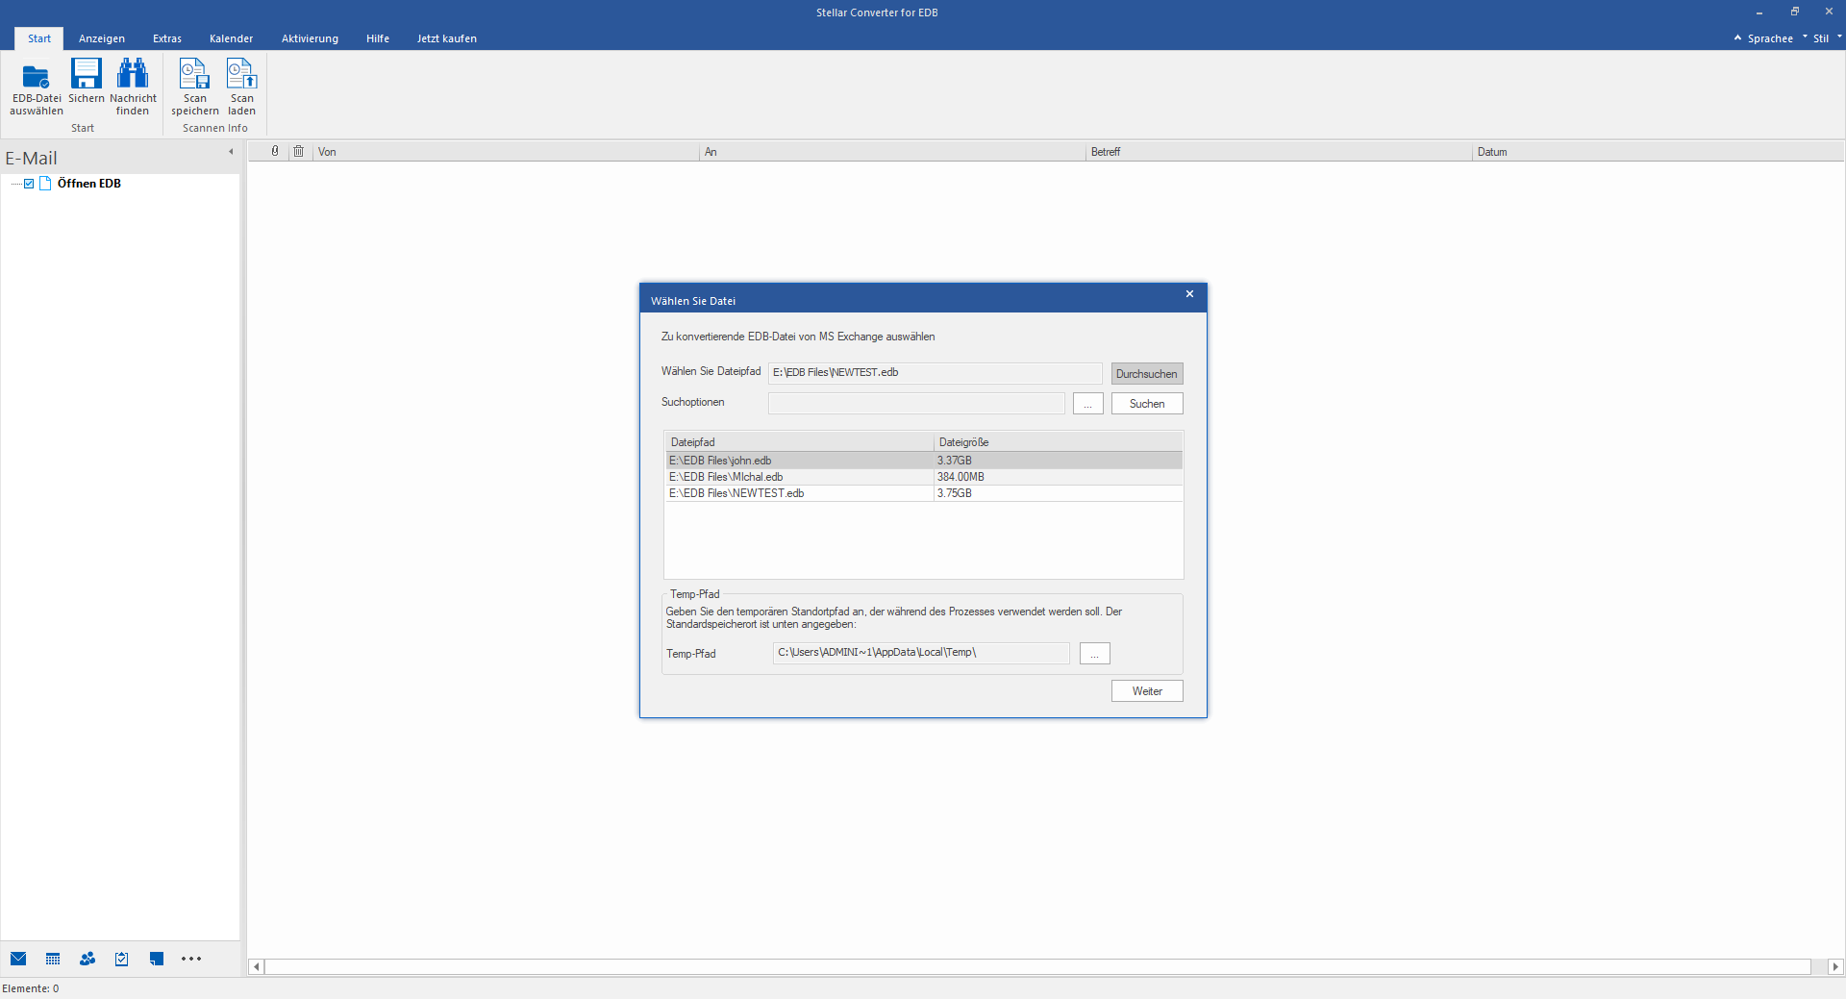
Task: Click the Weiter button
Action: 1147,691
